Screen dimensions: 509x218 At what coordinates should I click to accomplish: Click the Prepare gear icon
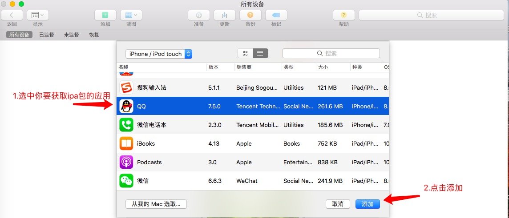point(198,15)
